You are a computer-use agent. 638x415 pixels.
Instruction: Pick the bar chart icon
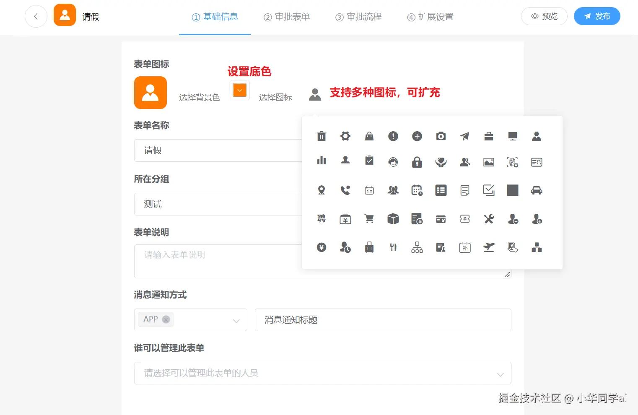[322, 161]
